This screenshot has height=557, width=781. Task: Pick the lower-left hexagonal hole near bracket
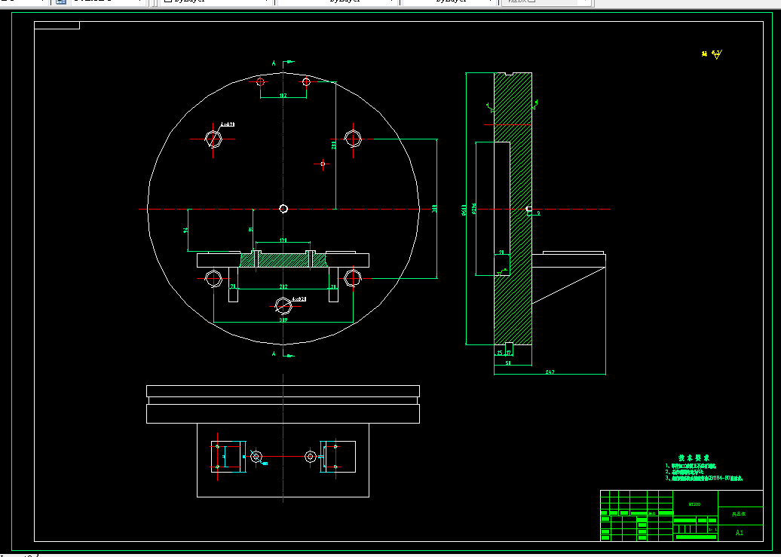click(x=213, y=279)
